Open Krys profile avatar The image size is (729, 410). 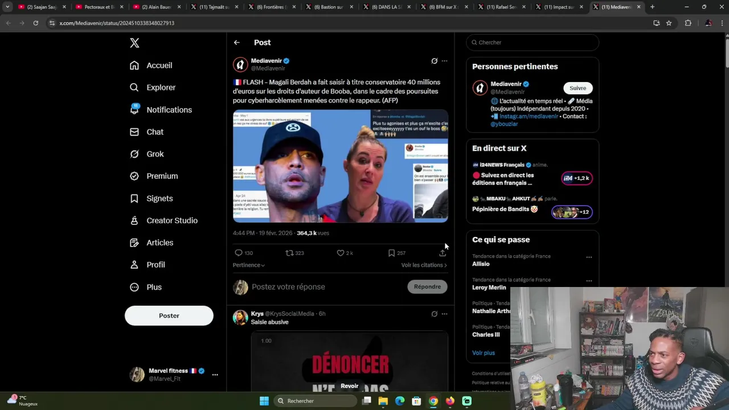coord(240,318)
